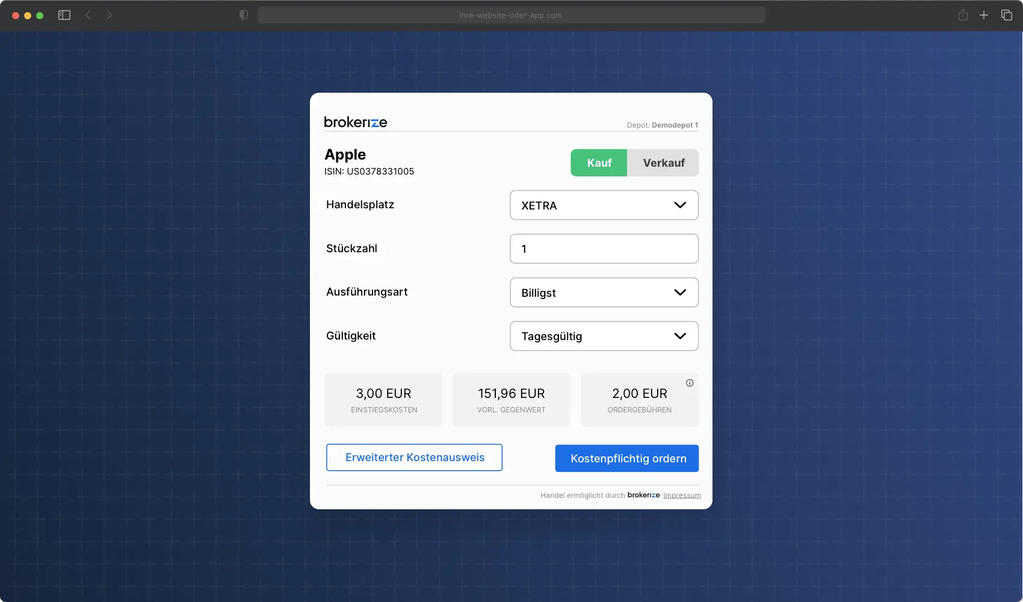Viewport: 1023px width, 602px height.
Task: Open the browser share icon
Action: (x=963, y=15)
